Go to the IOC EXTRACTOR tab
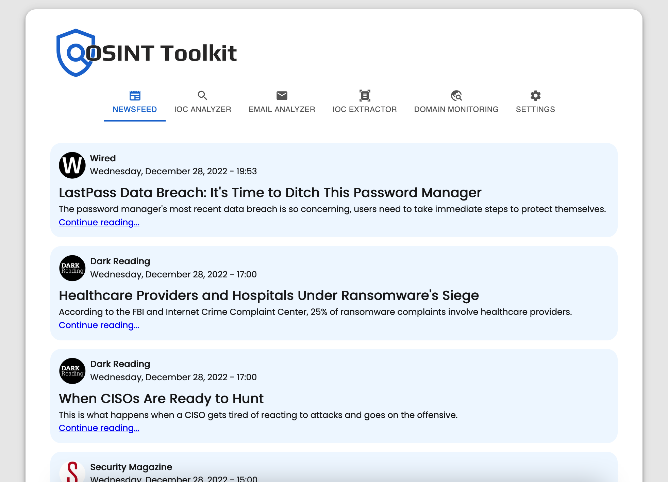This screenshot has width=668, height=482. tap(365, 104)
